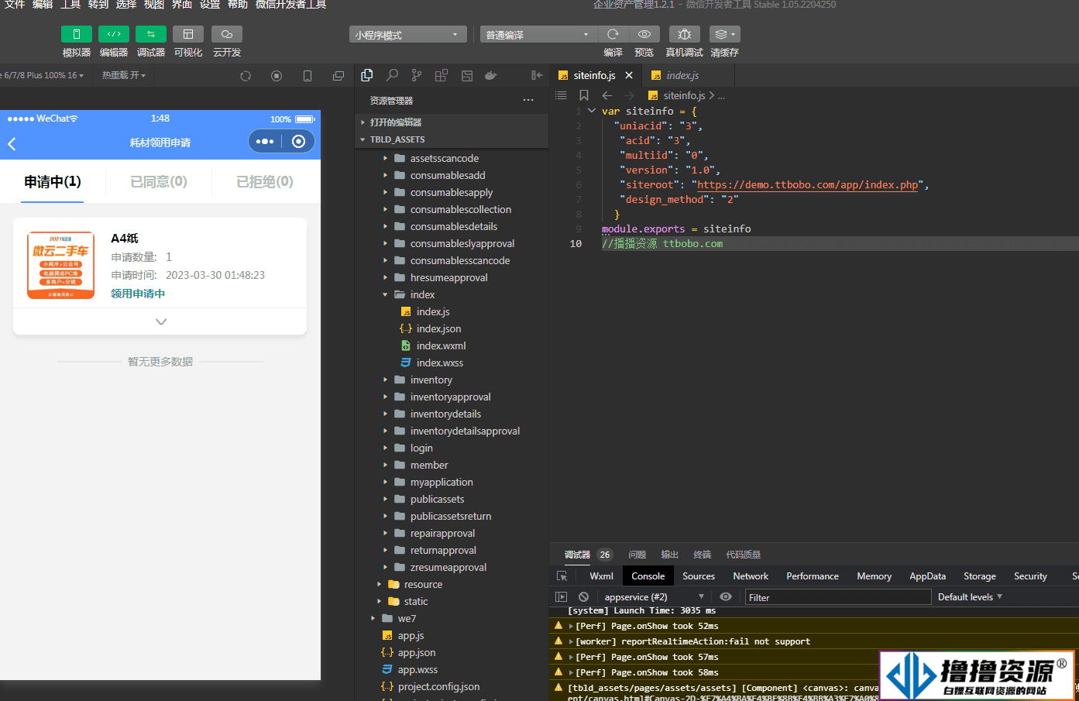This screenshot has width=1079, height=701.
Task: Expand the resource folder
Action: [452, 584]
